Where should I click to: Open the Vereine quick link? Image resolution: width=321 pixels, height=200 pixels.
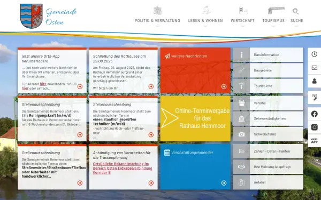268,103
